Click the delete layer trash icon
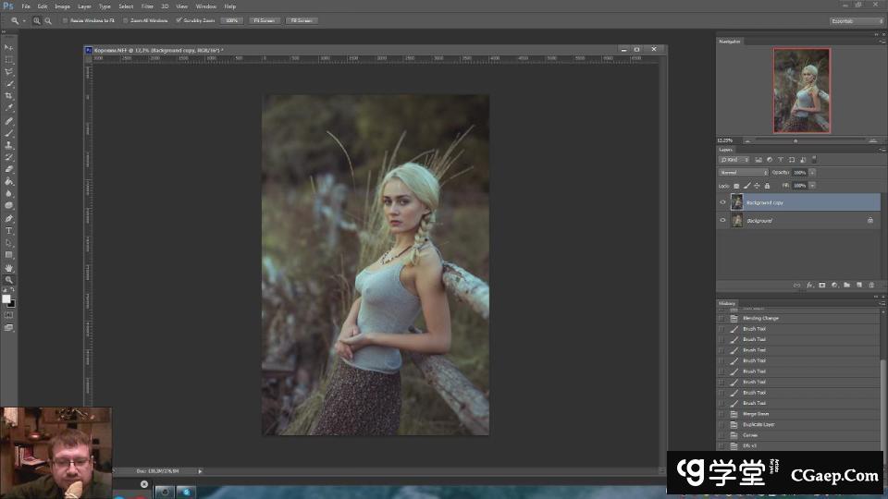888x499 pixels. (x=870, y=285)
